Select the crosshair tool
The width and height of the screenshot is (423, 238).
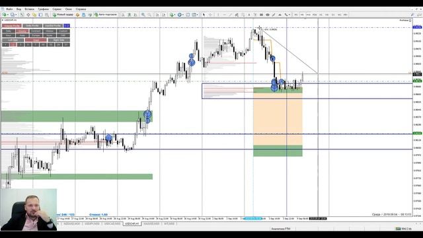click(210, 15)
